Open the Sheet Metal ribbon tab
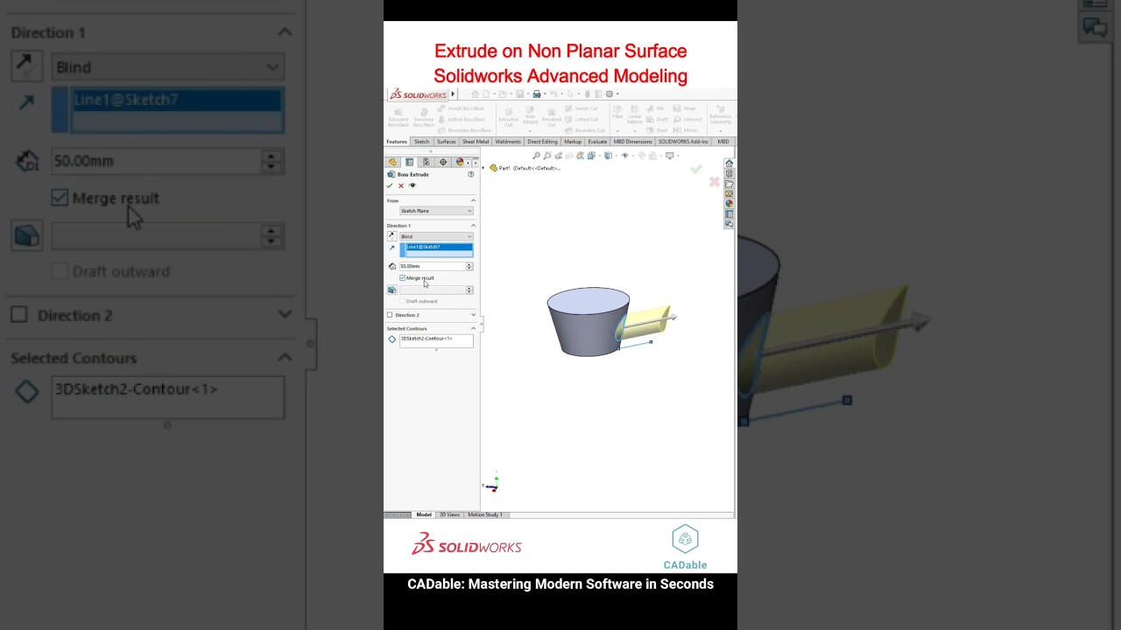The width and height of the screenshot is (1121, 630). pyautogui.click(x=476, y=142)
